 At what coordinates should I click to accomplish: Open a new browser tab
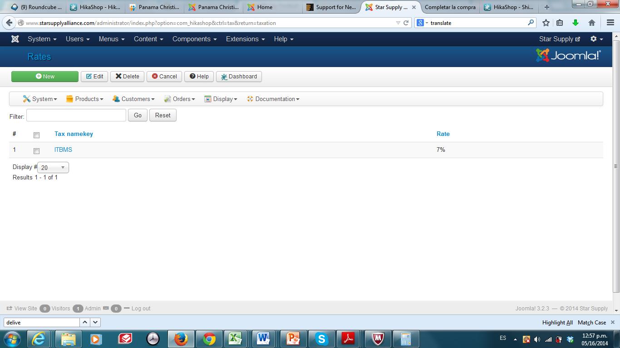point(547,7)
